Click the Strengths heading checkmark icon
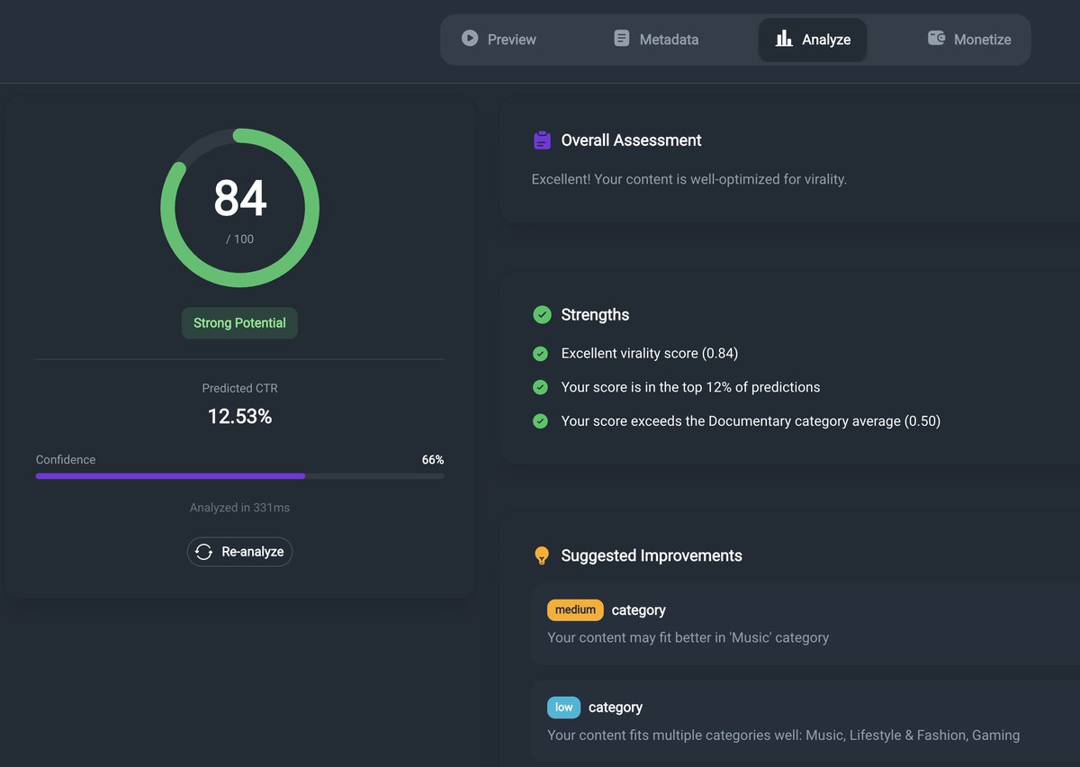1080x767 pixels. (542, 315)
